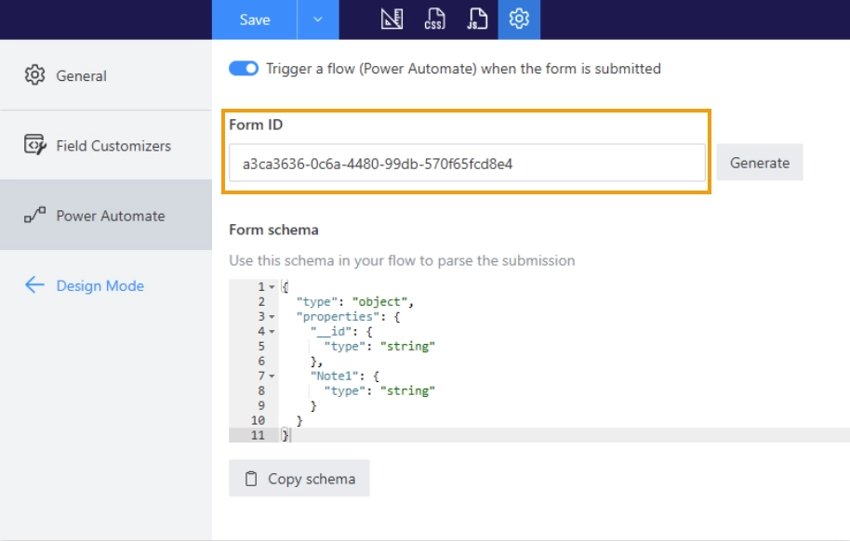Click the Power Automate flow icon in sidebar
Screen dimensions: 850x541
coord(34,216)
